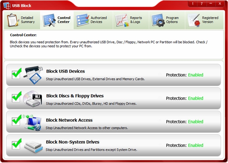The width and height of the screenshot is (228, 163).
Task: Switch to the Authorized Devices tab
Action: (x=93, y=20)
